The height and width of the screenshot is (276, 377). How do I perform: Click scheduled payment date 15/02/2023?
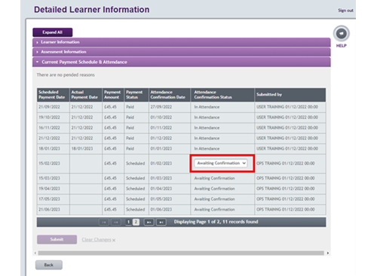pyautogui.click(x=49, y=163)
